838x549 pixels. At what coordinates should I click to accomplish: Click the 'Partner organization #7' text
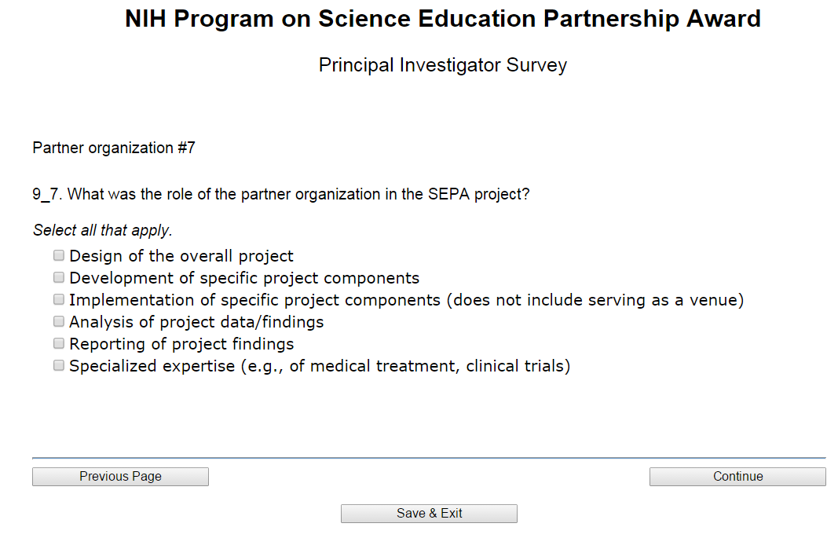(x=114, y=148)
